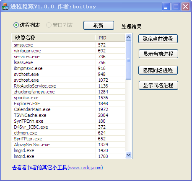
Task: Click the 刷新 refresh button
Action: 99,26
